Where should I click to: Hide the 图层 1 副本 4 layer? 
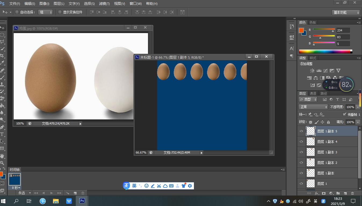pos(301,142)
